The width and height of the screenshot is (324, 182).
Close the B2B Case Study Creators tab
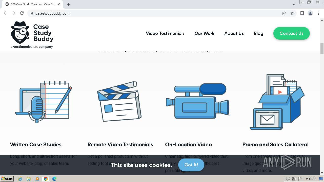tap(59, 4)
